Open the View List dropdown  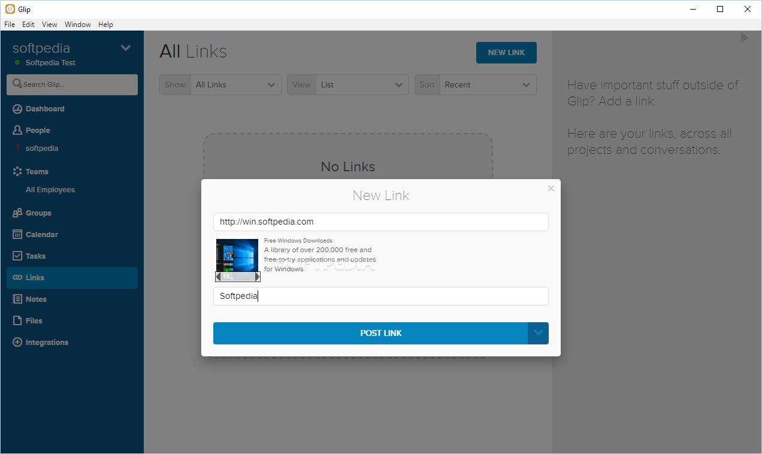click(348, 84)
